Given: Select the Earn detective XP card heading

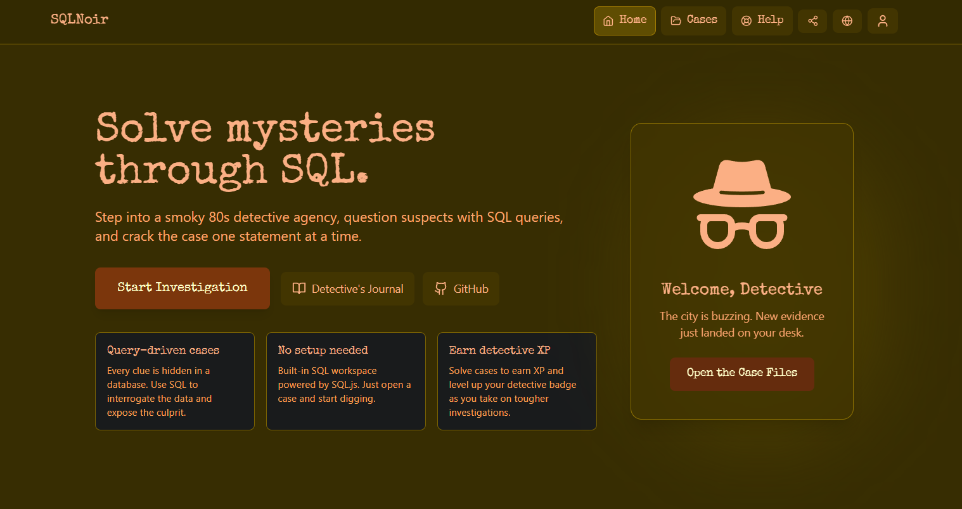Looking at the screenshot, I should coord(499,350).
